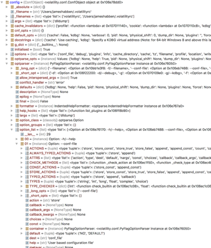Collapse the config root node
The height and width of the screenshot is (248, 211).
[2, 2]
